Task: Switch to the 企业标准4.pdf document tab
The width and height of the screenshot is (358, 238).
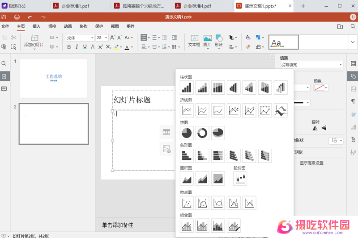Action: tap(197, 6)
